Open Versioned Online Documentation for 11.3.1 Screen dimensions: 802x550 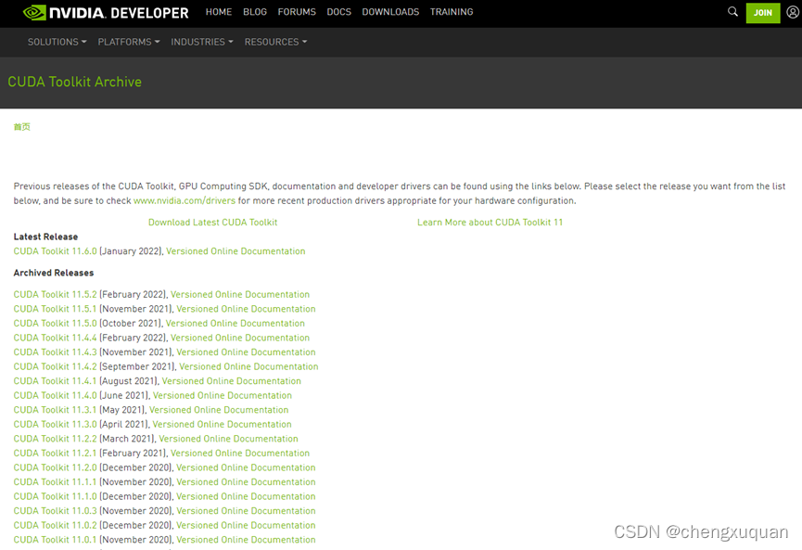219,410
